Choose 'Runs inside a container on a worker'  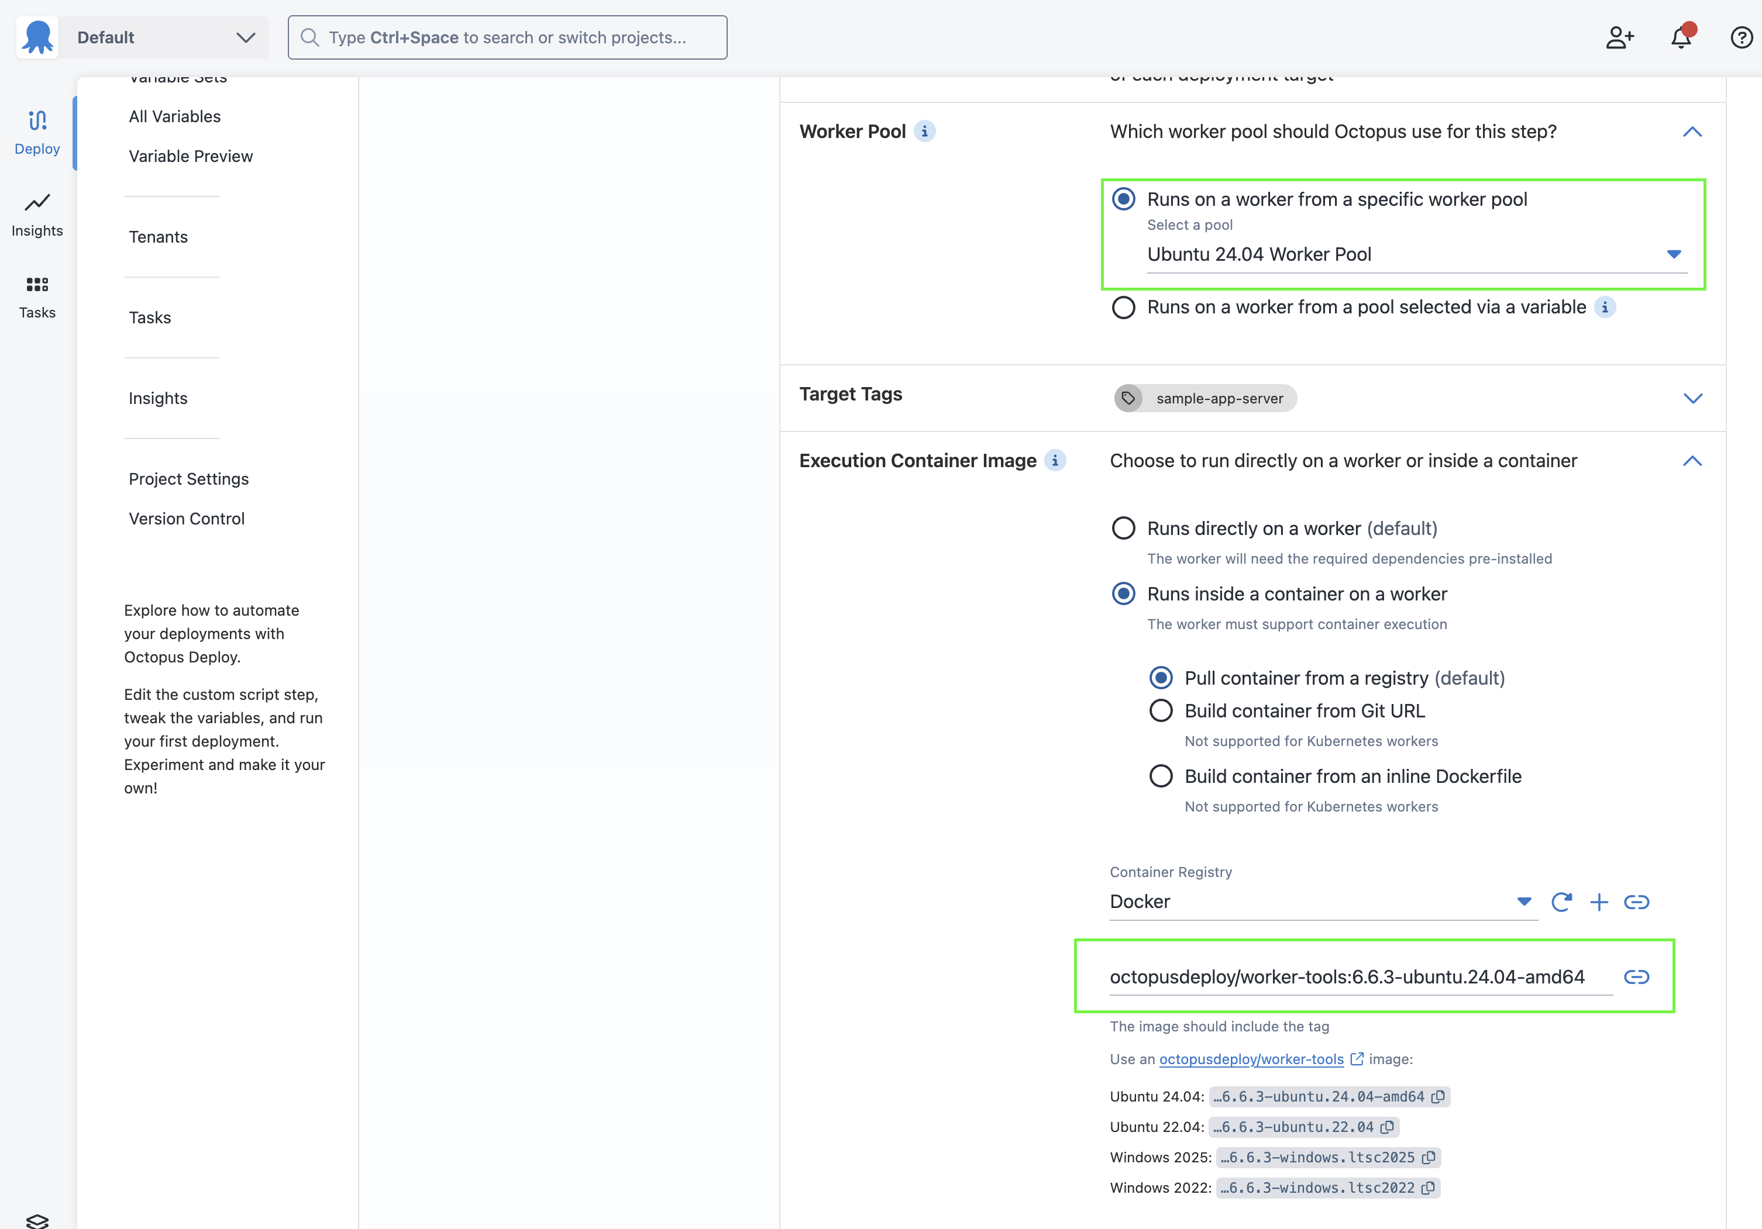click(1124, 594)
